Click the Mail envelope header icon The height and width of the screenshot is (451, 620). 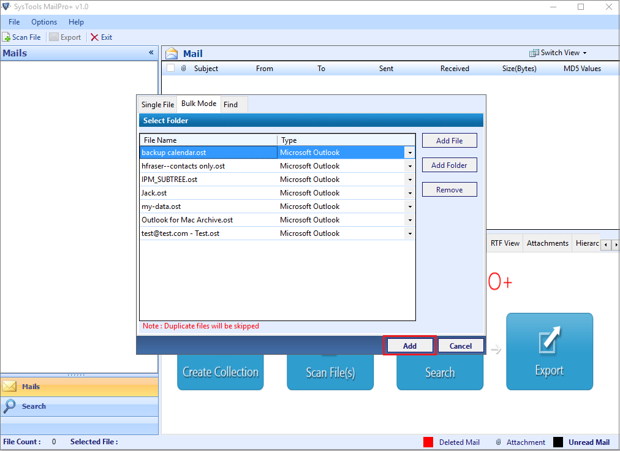click(x=172, y=53)
